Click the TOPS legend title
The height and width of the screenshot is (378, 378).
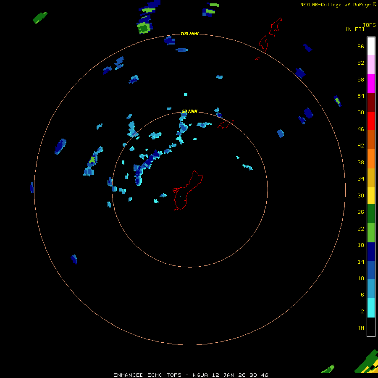(369, 25)
